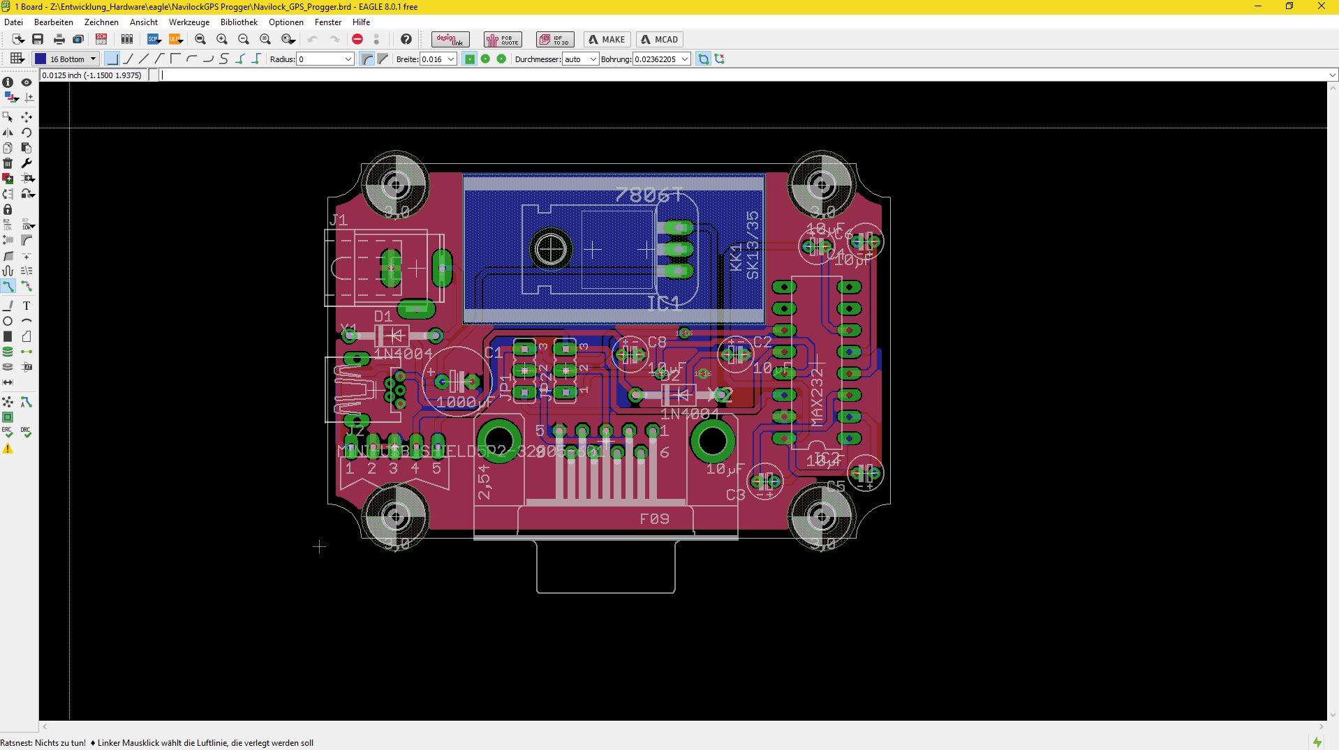Toggle the follow-me router icon
Screen dimensions: 1339x750
703,59
